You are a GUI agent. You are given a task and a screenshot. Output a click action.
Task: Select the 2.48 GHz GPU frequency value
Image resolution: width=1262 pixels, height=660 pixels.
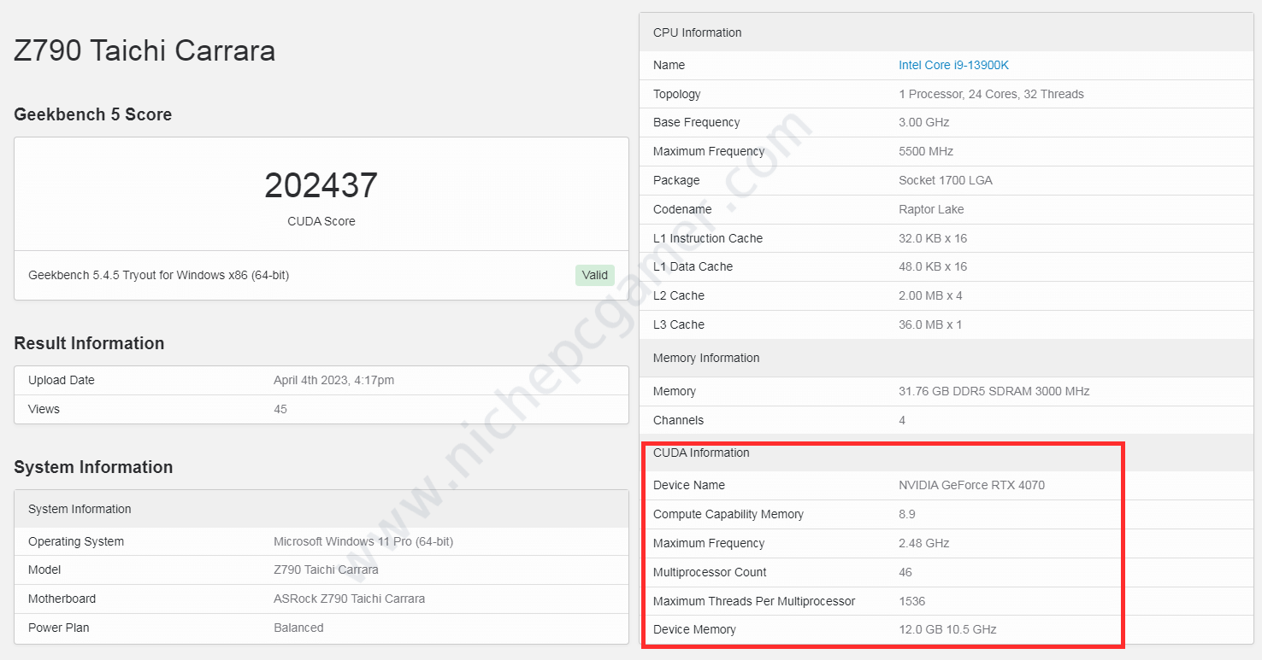[924, 543]
